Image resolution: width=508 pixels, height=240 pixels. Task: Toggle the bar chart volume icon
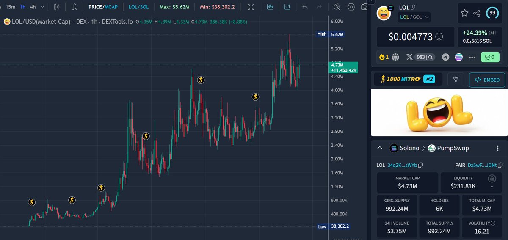click(x=287, y=7)
